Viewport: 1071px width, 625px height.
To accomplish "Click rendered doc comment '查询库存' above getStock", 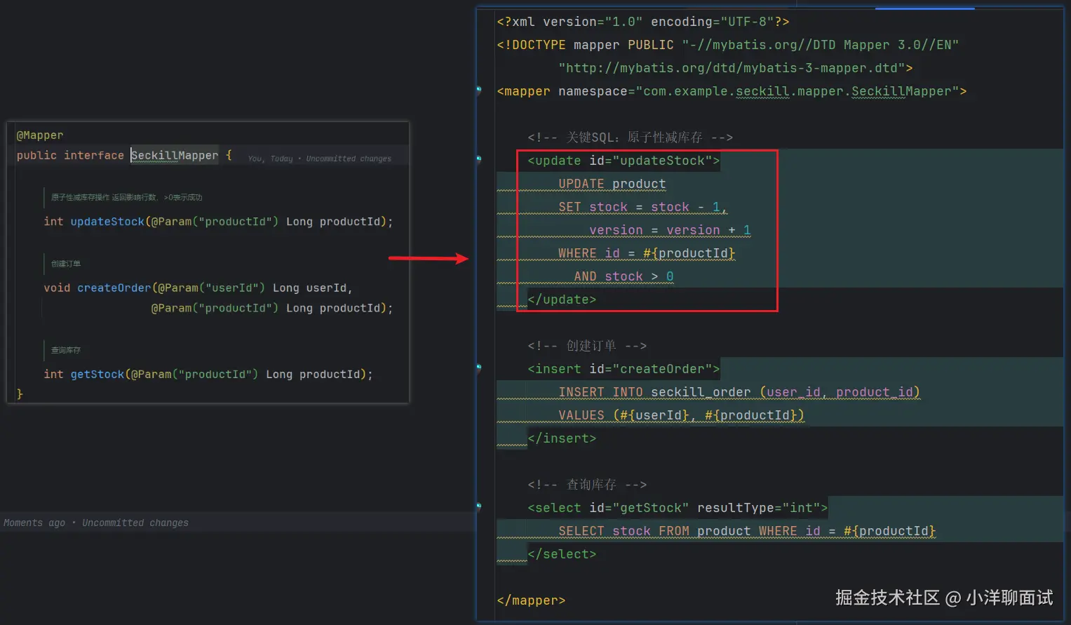I will 66,350.
